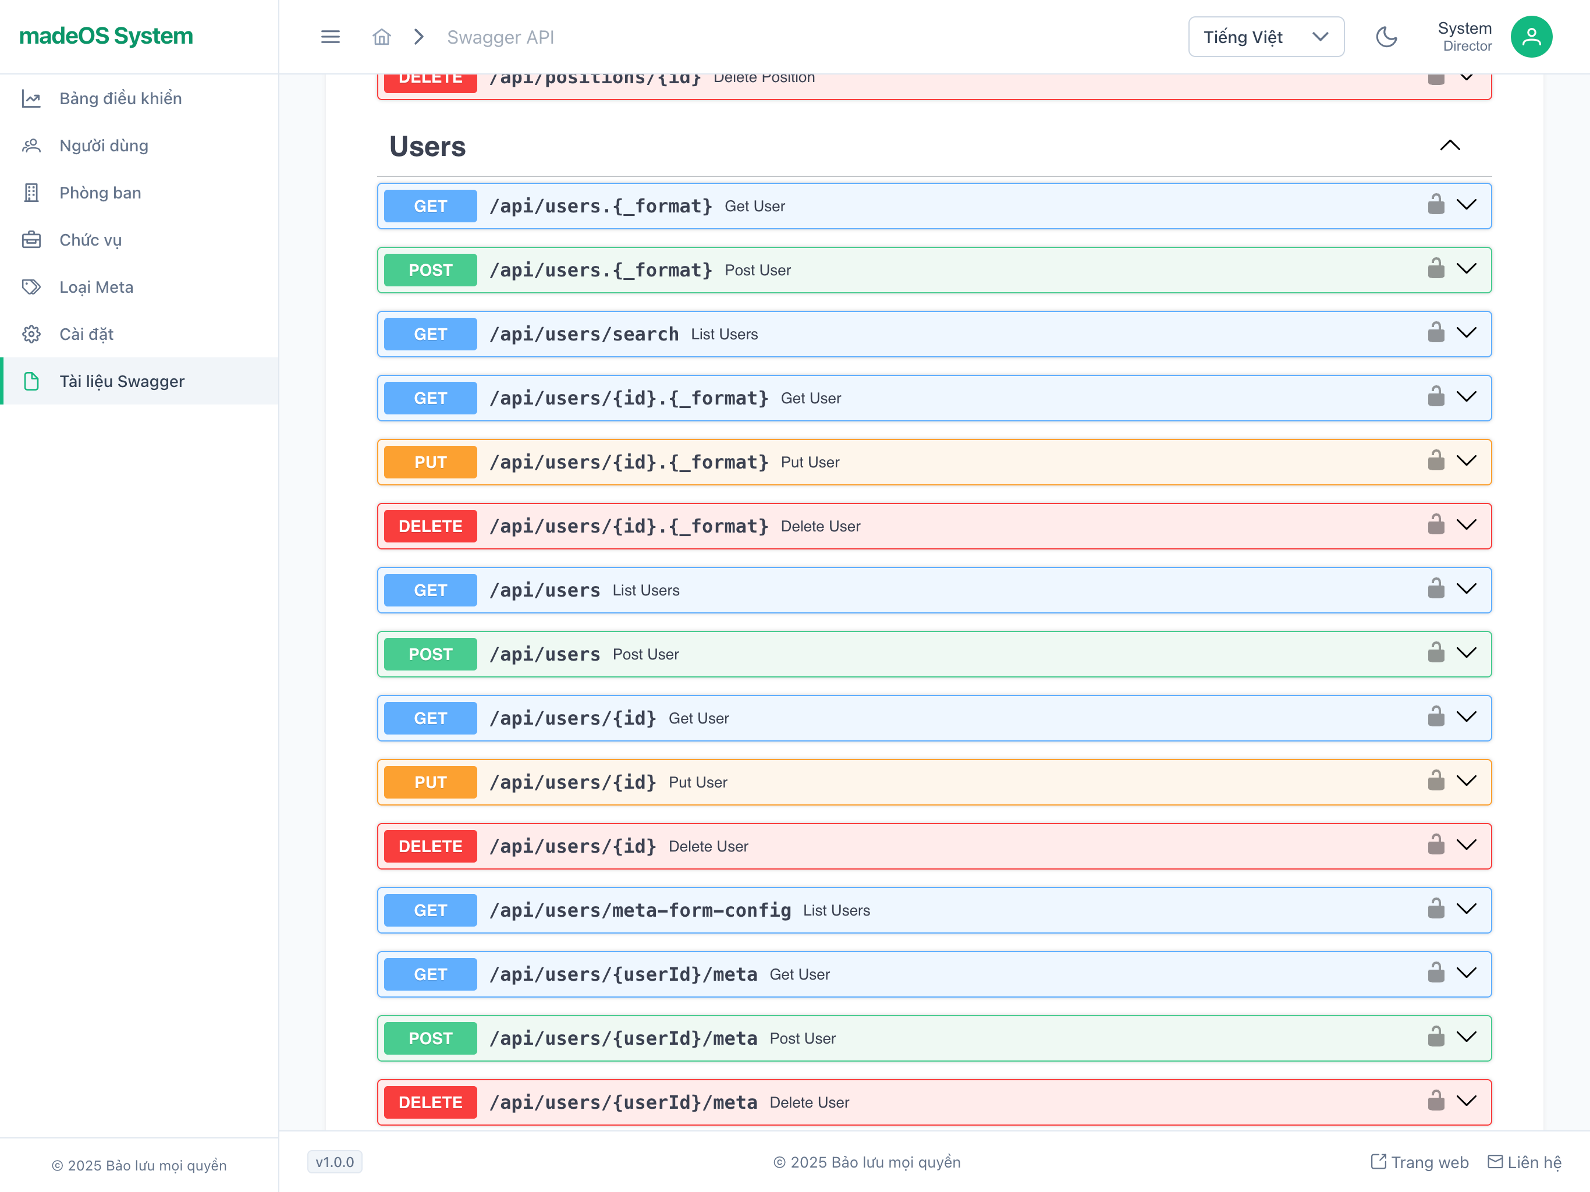Open DELETE /api/users/{id}.{_format} operation
Screen dimensions: 1590x1192
pos(934,526)
